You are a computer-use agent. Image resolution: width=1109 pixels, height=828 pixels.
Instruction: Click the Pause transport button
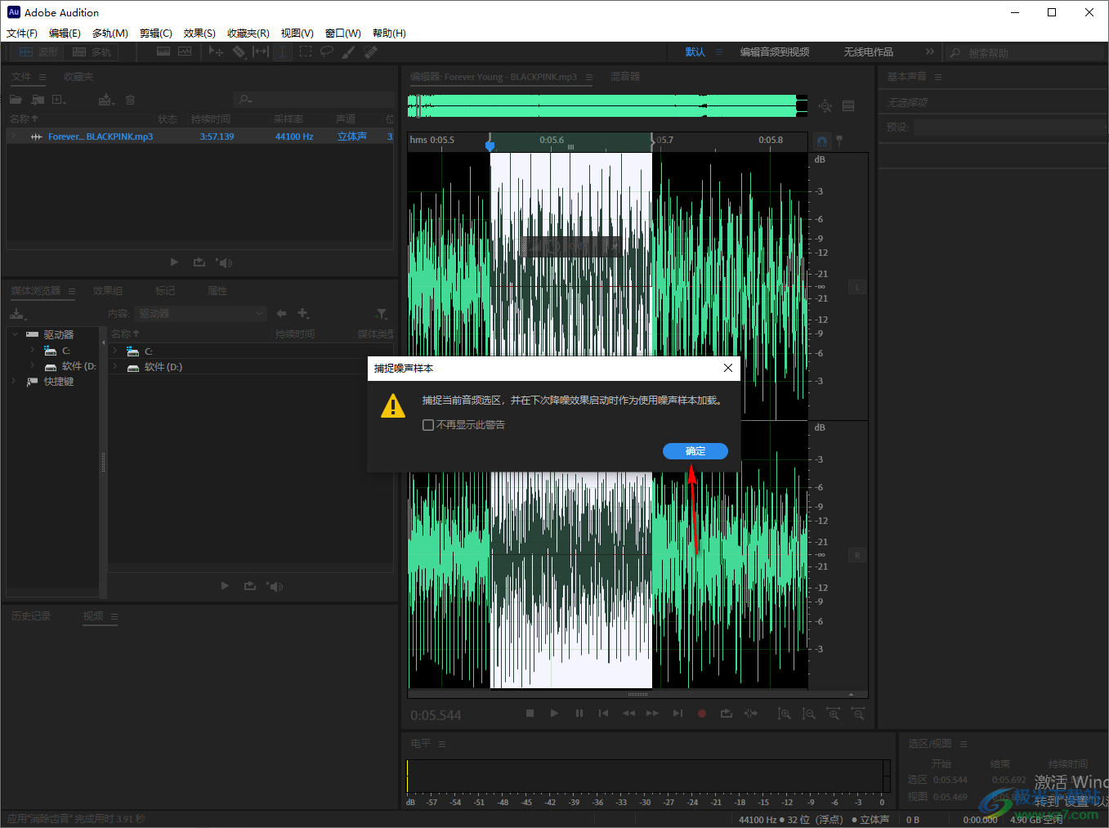(x=579, y=714)
